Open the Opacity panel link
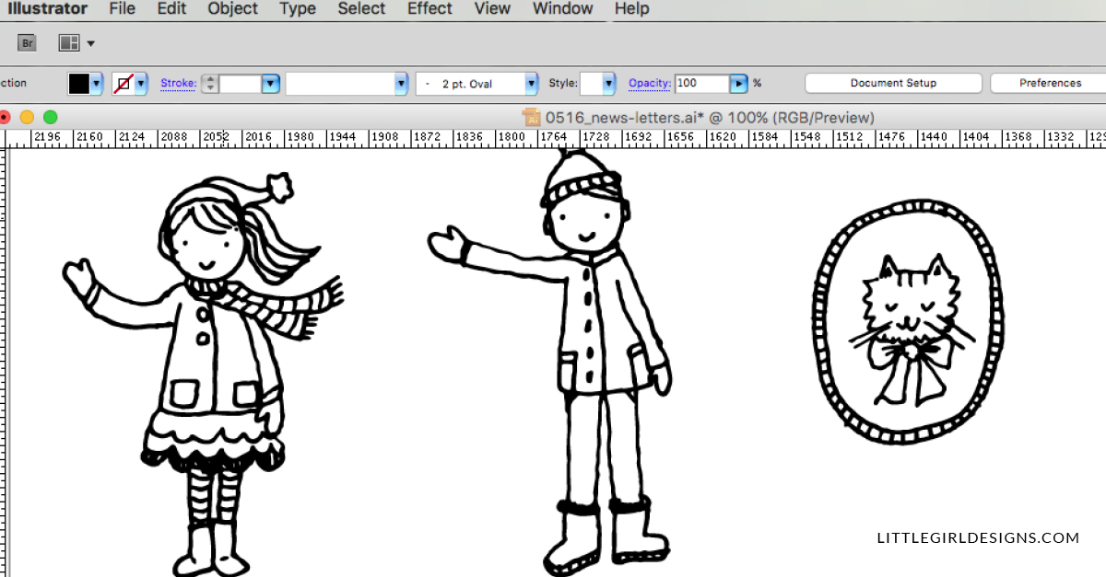This screenshot has width=1106, height=577. [x=650, y=83]
